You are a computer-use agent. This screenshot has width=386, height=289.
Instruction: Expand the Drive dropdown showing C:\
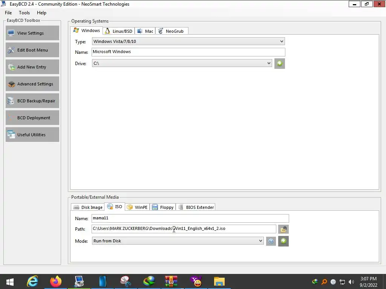click(x=182, y=63)
